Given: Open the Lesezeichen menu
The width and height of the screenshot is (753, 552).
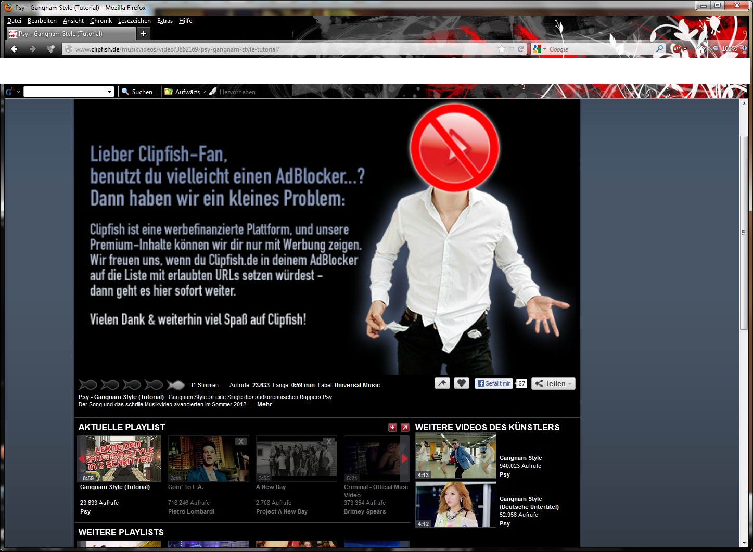Looking at the screenshot, I should click(134, 21).
